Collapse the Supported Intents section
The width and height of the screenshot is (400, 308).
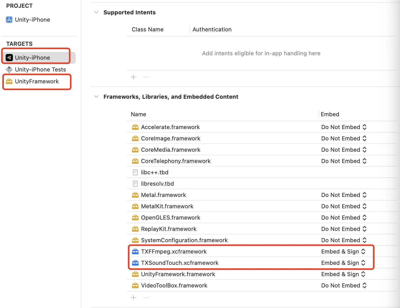[96, 12]
